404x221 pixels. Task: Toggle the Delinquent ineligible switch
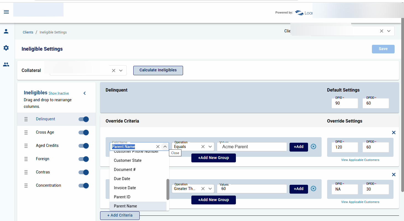(x=84, y=119)
